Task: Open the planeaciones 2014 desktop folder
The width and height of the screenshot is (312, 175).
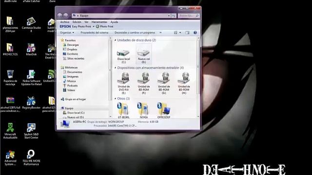Action: pyautogui.click(x=10, y=25)
